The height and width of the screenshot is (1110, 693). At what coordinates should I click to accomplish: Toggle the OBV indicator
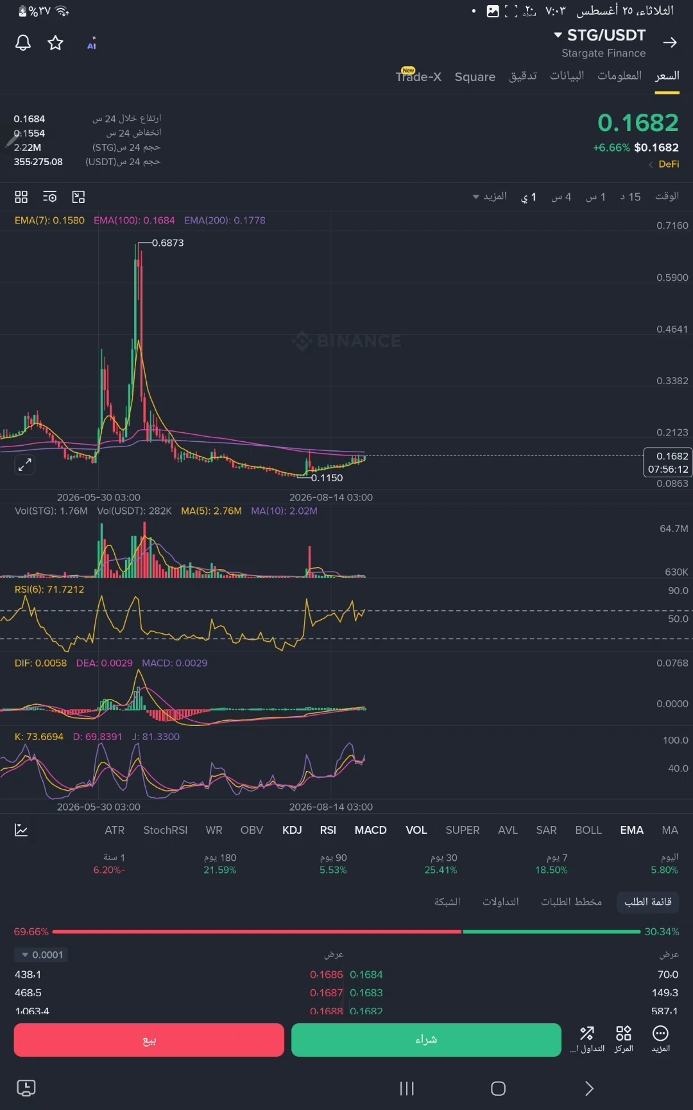pyautogui.click(x=252, y=830)
